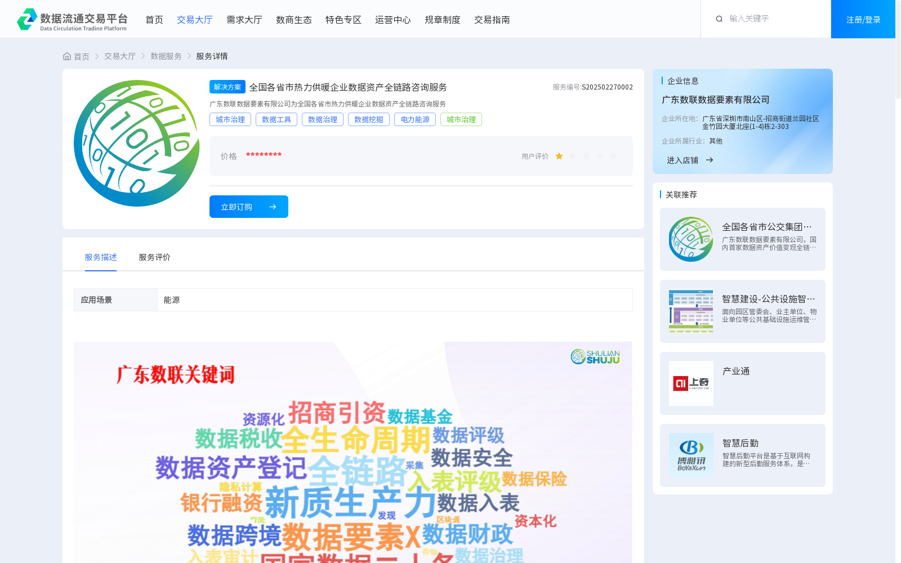The image size is (901, 563).
Task: Select the 电力能源 tag
Action: [x=415, y=119]
